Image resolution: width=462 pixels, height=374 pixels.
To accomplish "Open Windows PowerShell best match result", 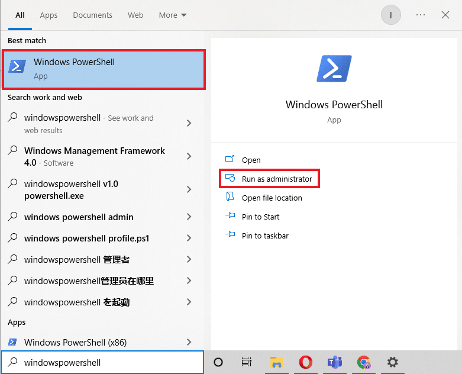I will [104, 69].
